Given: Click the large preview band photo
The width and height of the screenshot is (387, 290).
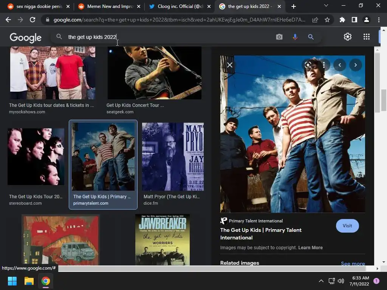Looking at the screenshot, I should [x=293, y=134].
